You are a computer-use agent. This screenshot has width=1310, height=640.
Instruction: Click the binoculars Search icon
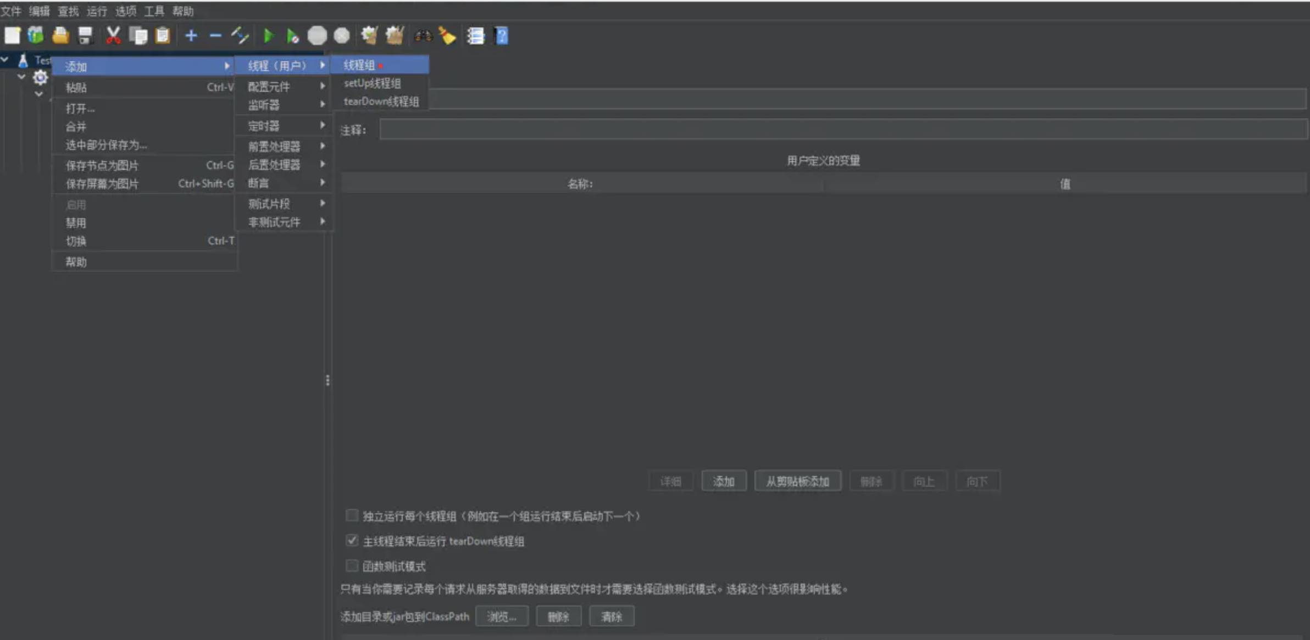click(x=423, y=36)
